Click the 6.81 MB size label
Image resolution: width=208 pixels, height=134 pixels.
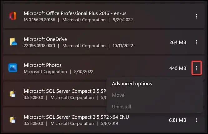coord(177,120)
